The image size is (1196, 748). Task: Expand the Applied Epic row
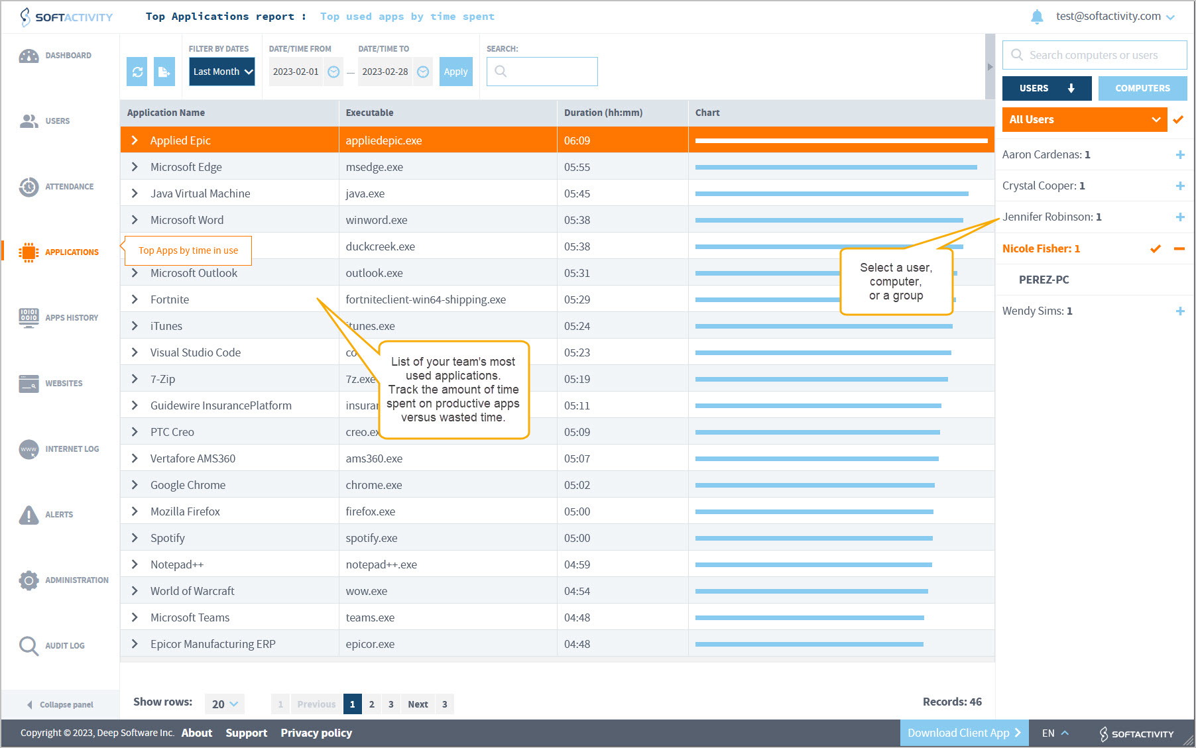point(135,140)
